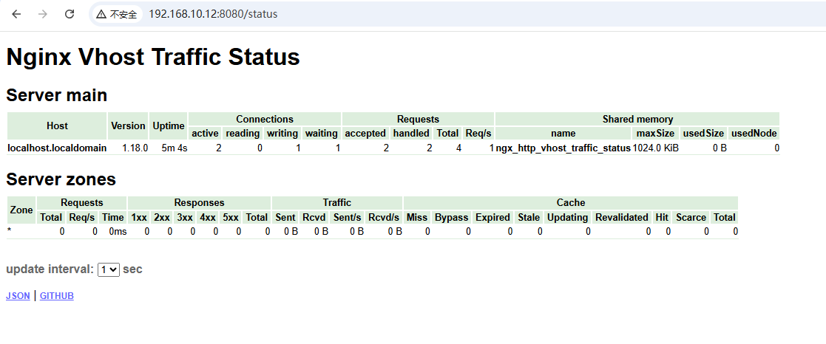Click the 'Stale' cache column header
This screenshot has width=826, height=344.
(529, 217)
